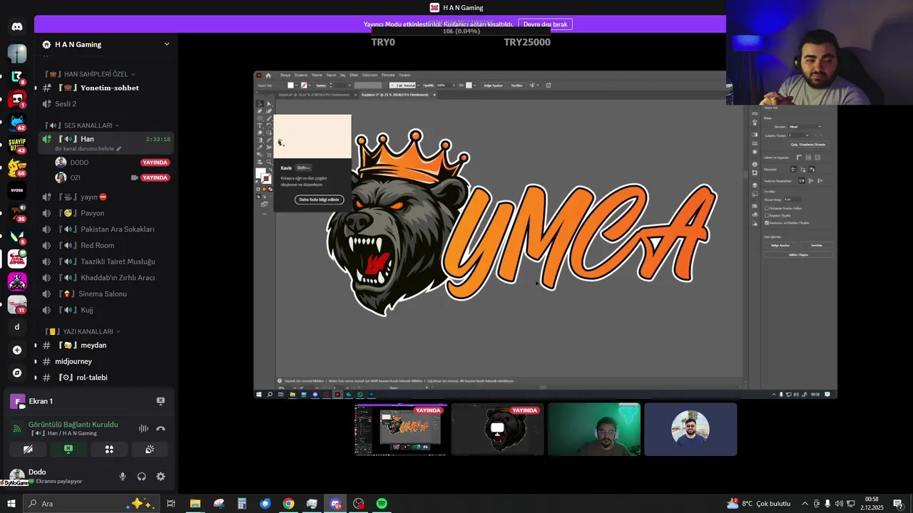Join the Red Room voice channel
Viewport: 913px width, 513px height.
(x=97, y=245)
